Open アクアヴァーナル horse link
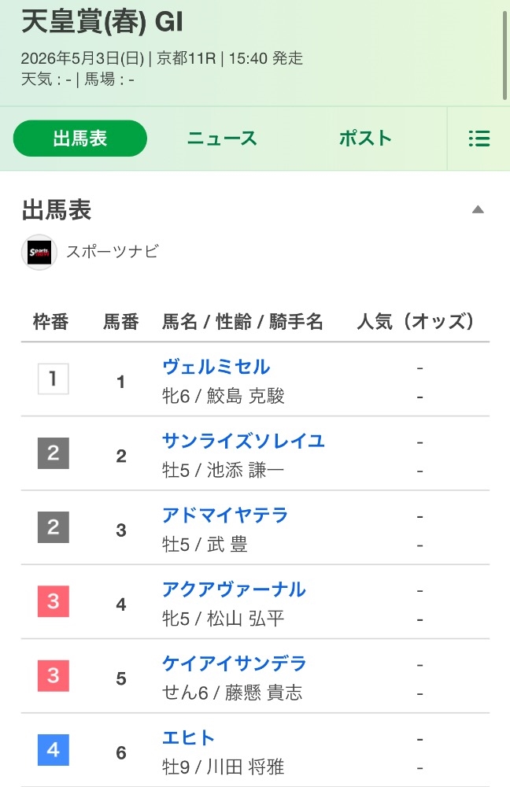 click(x=234, y=589)
